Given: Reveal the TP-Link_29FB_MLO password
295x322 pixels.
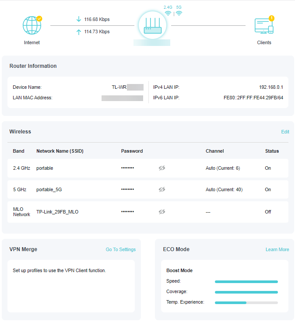Looking at the screenshot, I should 162,211.
